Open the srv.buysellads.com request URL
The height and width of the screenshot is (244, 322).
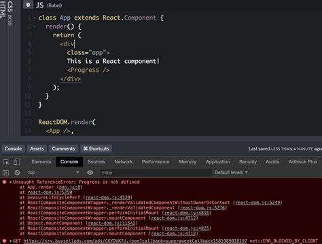click(x=135, y=241)
